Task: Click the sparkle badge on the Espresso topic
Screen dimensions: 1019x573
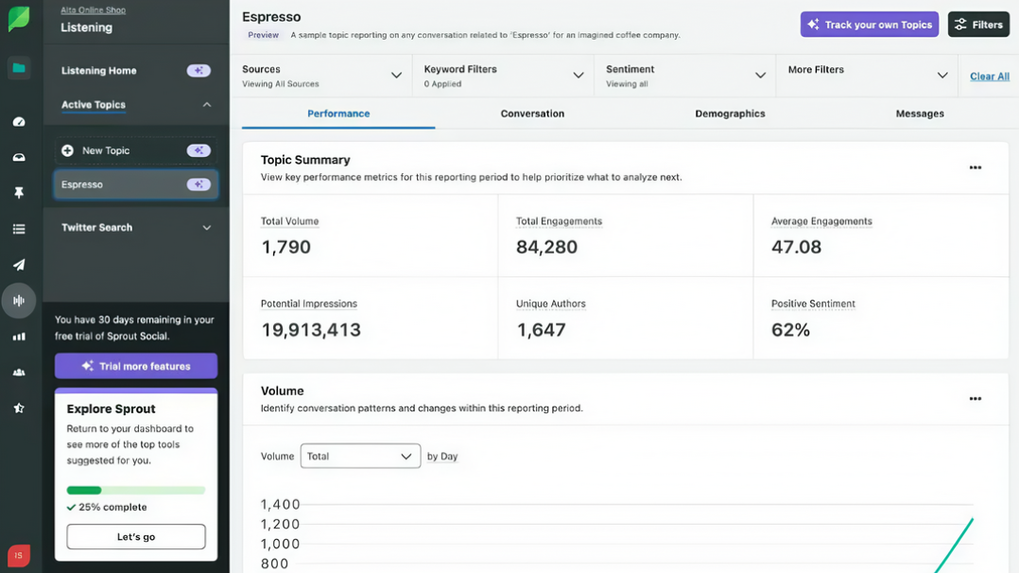Action: (x=199, y=184)
